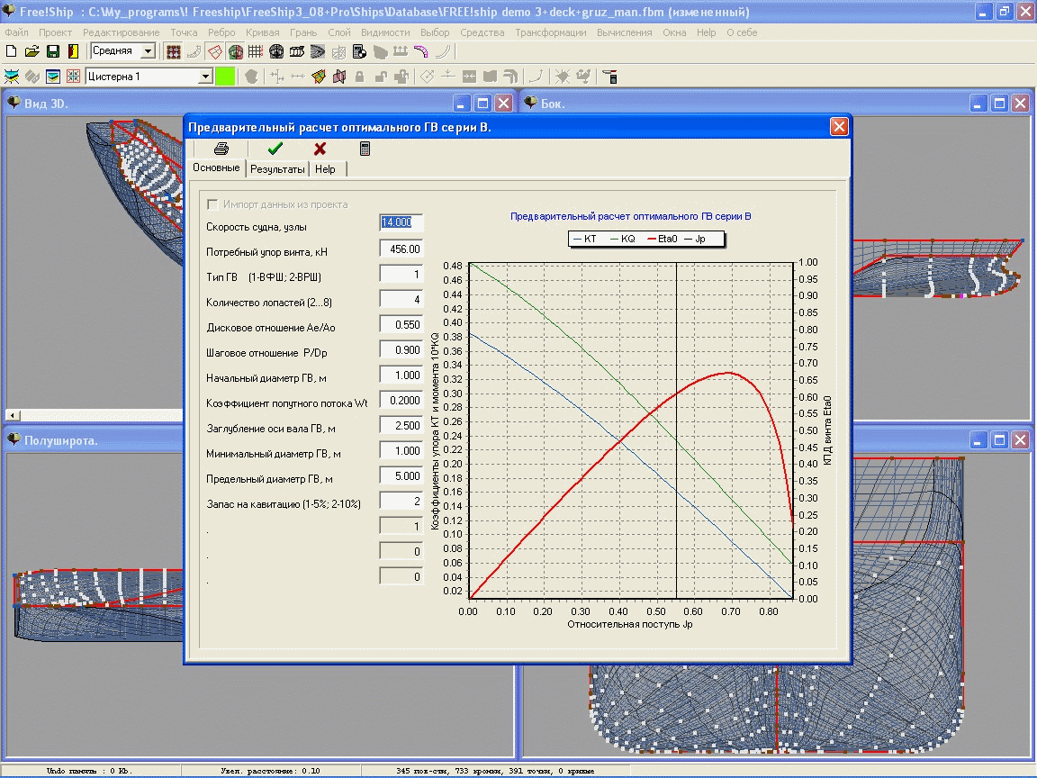Run calculation with the dialog calculator icon
The height and width of the screenshot is (778, 1037).
[x=365, y=149]
